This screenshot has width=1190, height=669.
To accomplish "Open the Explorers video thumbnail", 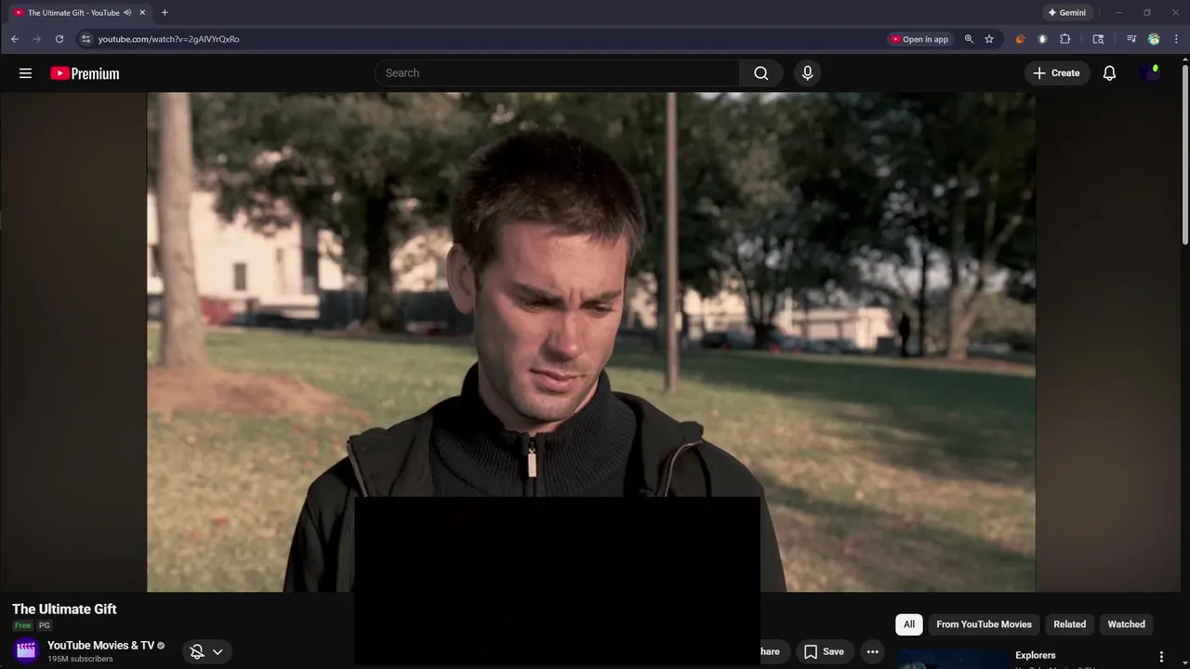I will tap(953, 659).
